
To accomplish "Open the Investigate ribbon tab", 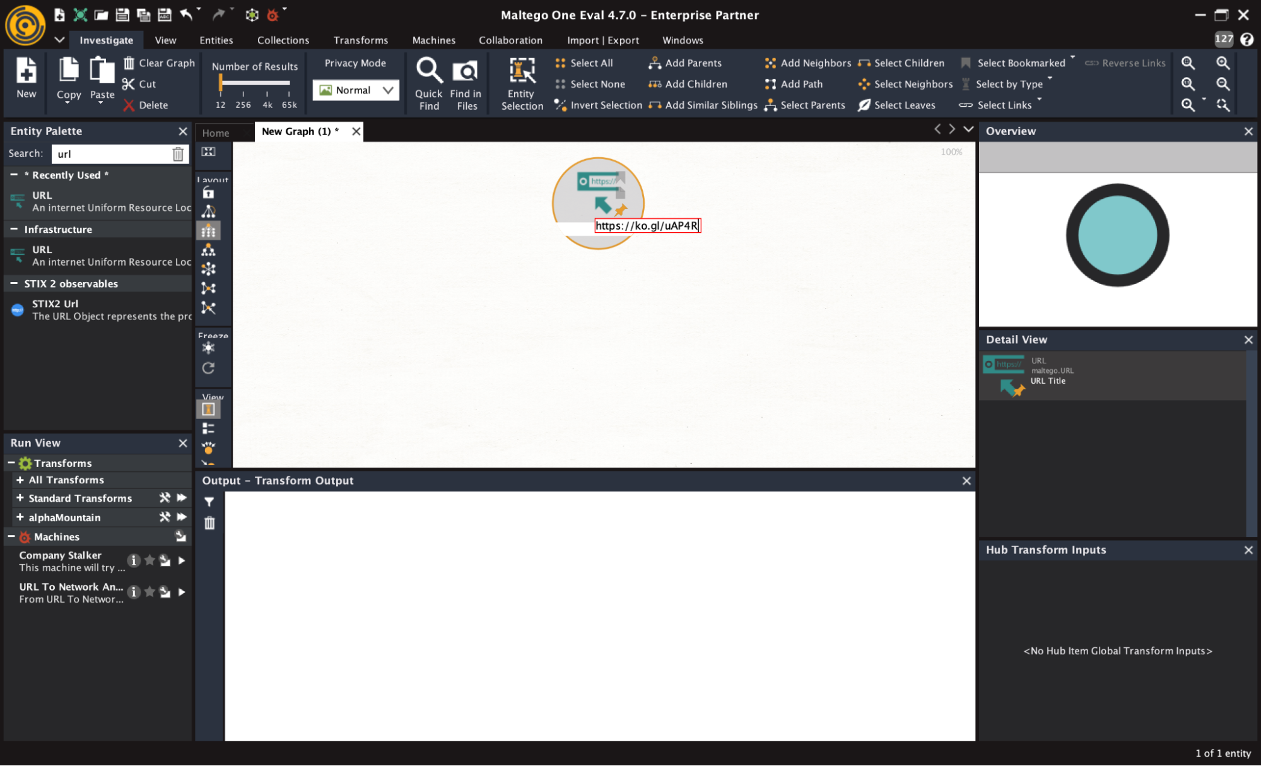I will [106, 40].
